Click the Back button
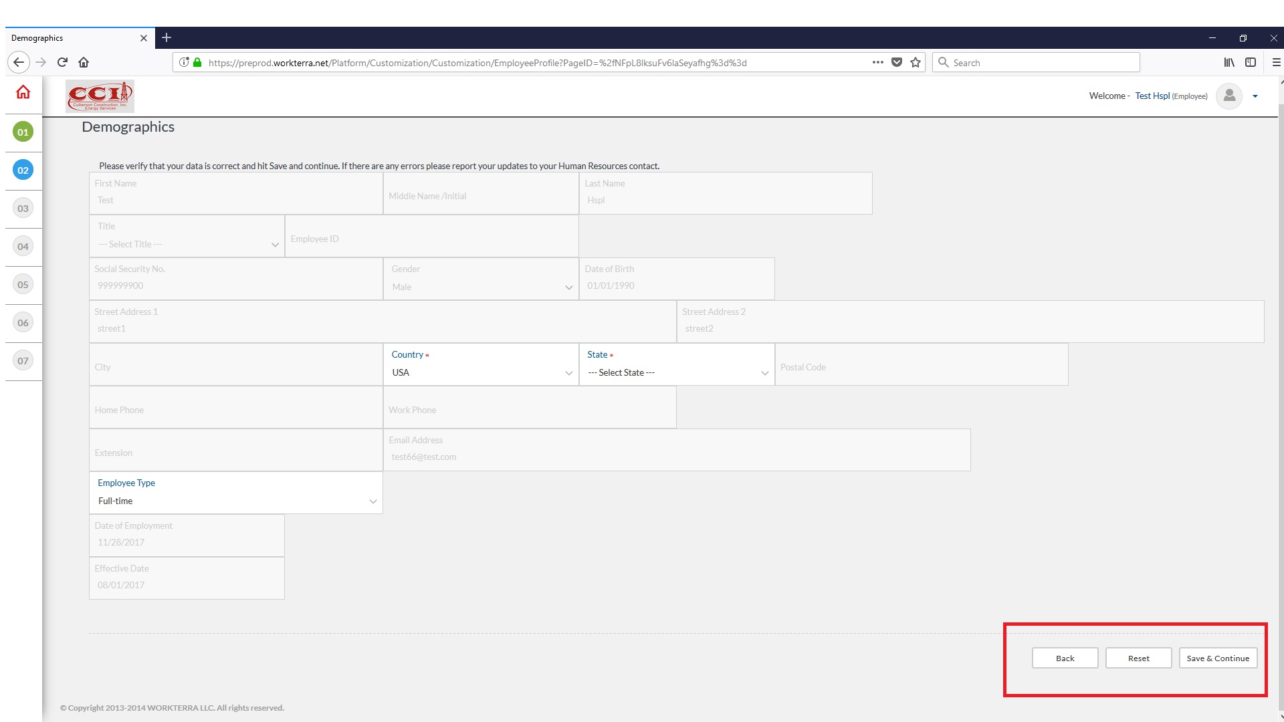The height and width of the screenshot is (722, 1284). tap(1065, 658)
